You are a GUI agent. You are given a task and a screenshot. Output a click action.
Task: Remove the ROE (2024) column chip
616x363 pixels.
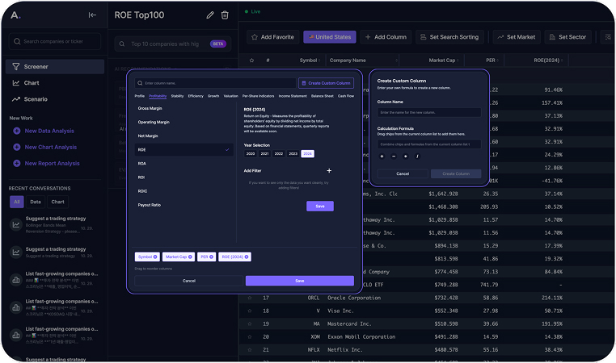point(247,257)
